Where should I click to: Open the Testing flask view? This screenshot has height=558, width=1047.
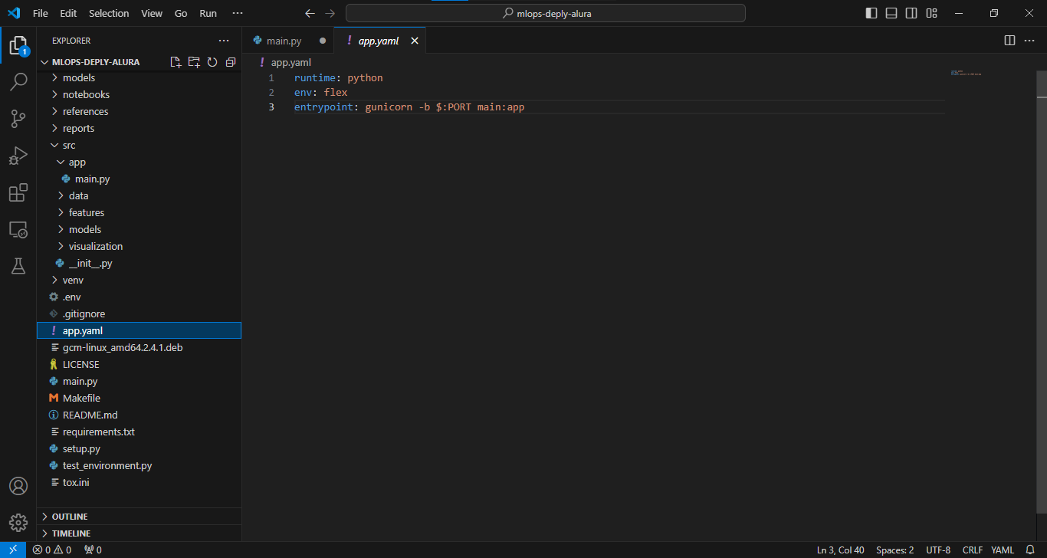click(18, 266)
